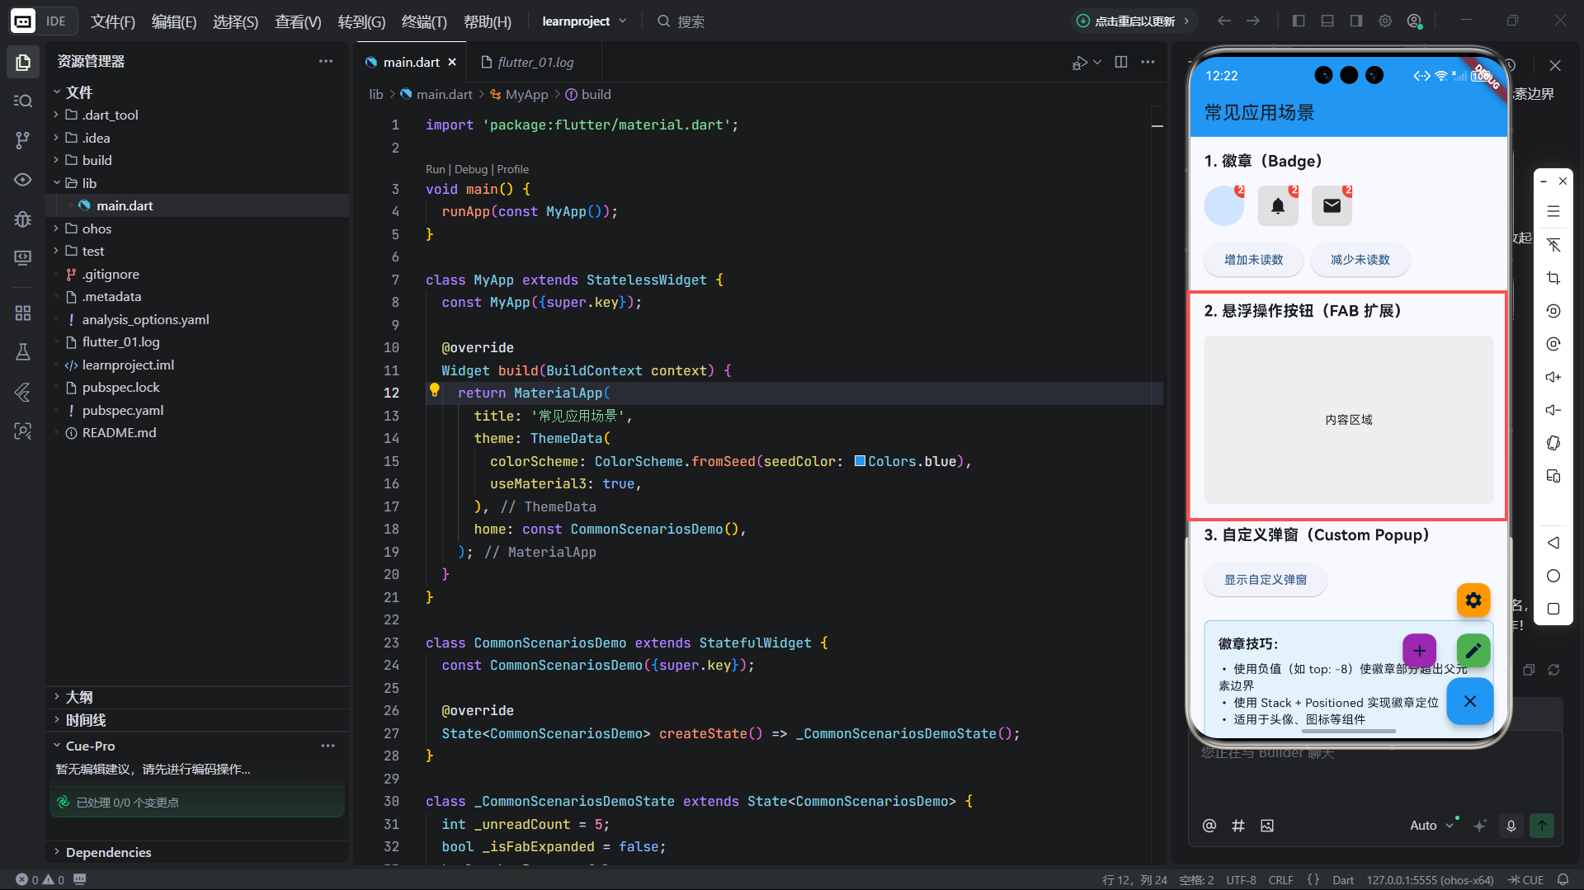Open the Run and Debug bug icon

coord(23,219)
